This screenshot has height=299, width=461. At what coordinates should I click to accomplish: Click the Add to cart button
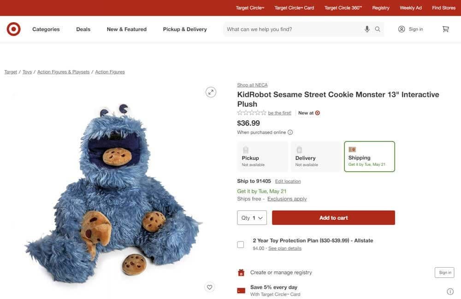click(333, 217)
